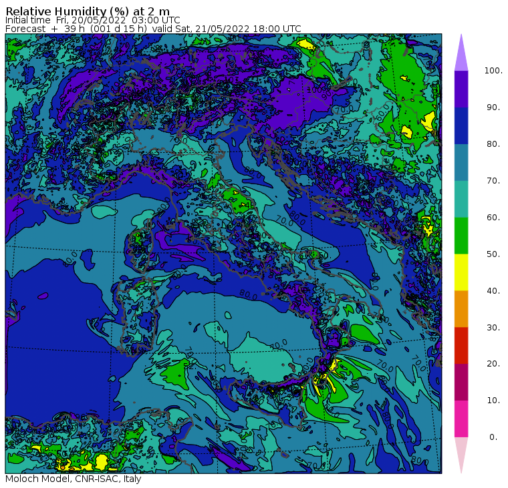Viewport: 508px width, 488px height.
Task: Select the dark blue 80–90 legend swatch
Action: [x=461, y=126]
